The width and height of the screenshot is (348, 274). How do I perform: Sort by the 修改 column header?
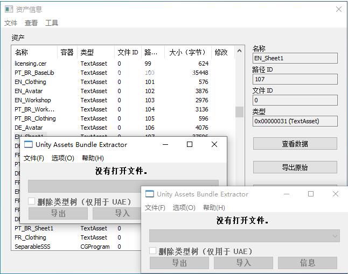[x=223, y=52]
